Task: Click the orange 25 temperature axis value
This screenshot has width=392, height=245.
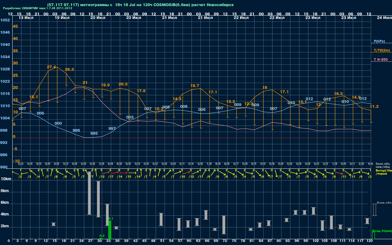Action: coord(15,75)
